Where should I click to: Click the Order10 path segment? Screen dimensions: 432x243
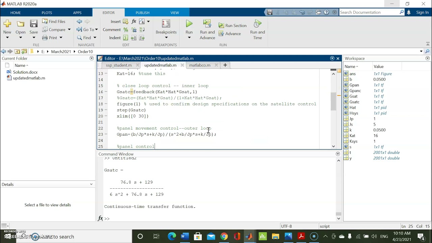[x=85, y=52]
